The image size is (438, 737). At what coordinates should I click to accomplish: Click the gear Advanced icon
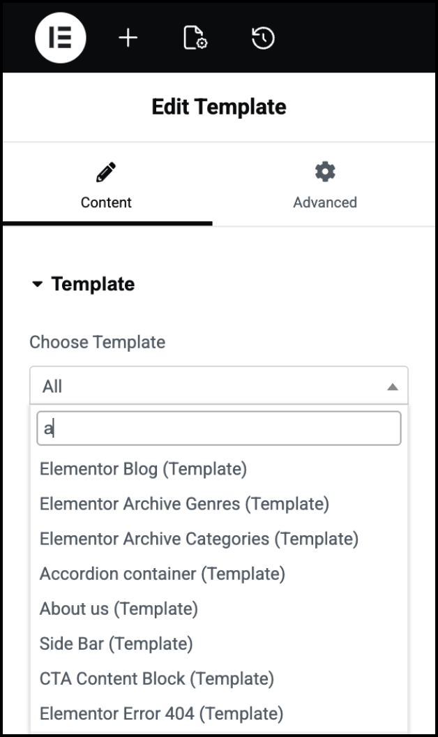click(325, 172)
